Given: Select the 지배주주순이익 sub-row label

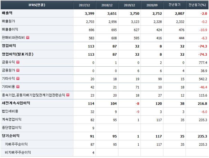Looking at the screenshot, I should (16, 144).
